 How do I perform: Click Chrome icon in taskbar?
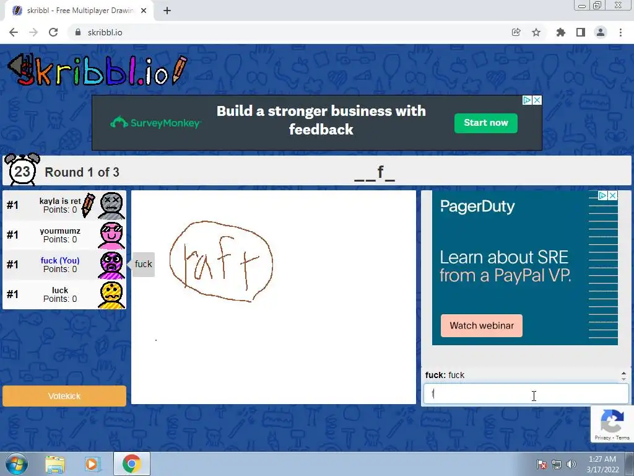131,464
